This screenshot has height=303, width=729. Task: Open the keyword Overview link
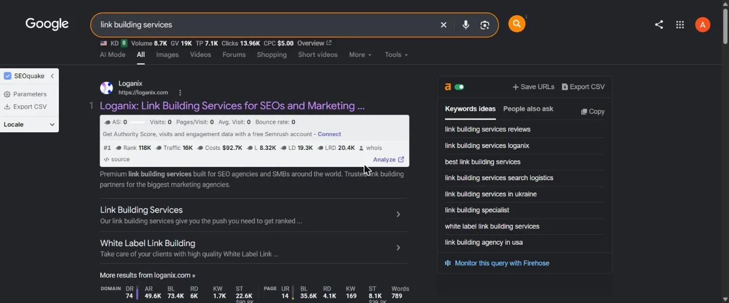[x=314, y=43]
